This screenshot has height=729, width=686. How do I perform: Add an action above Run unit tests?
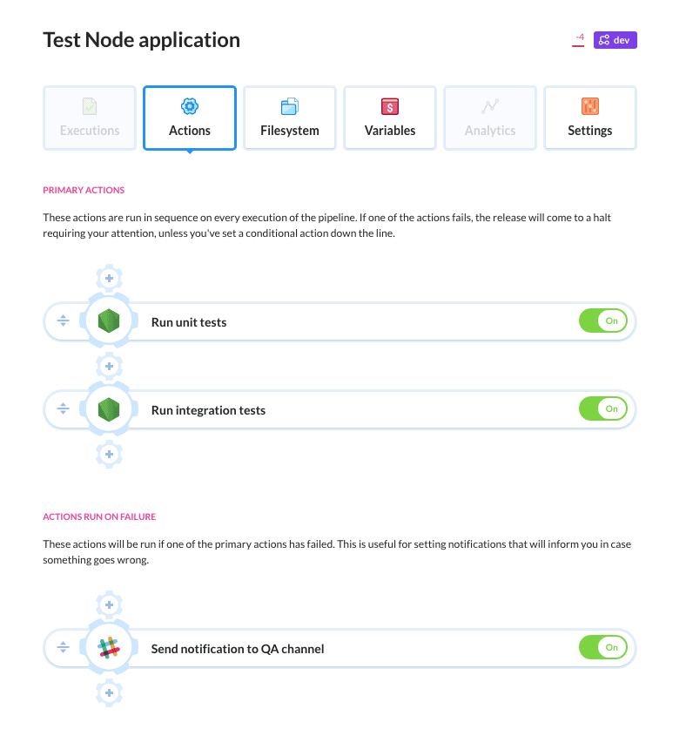[109, 279]
